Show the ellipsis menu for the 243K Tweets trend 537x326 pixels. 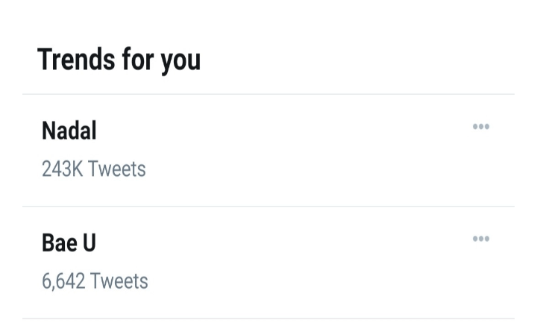(x=481, y=127)
